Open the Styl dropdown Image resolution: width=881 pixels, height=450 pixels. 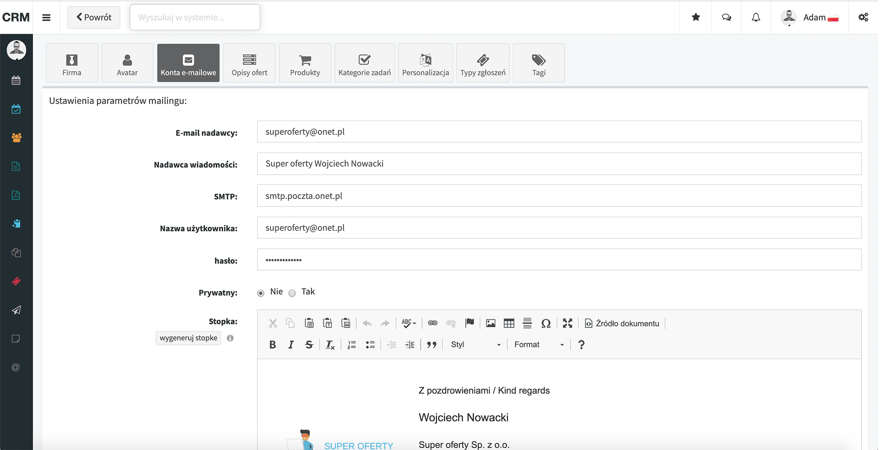point(476,344)
